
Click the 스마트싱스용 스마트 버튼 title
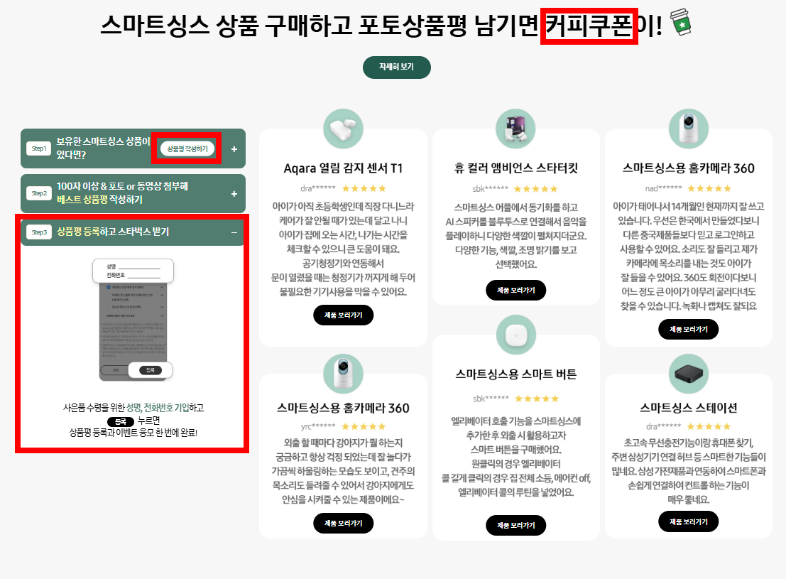pyautogui.click(x=515, y=374)
